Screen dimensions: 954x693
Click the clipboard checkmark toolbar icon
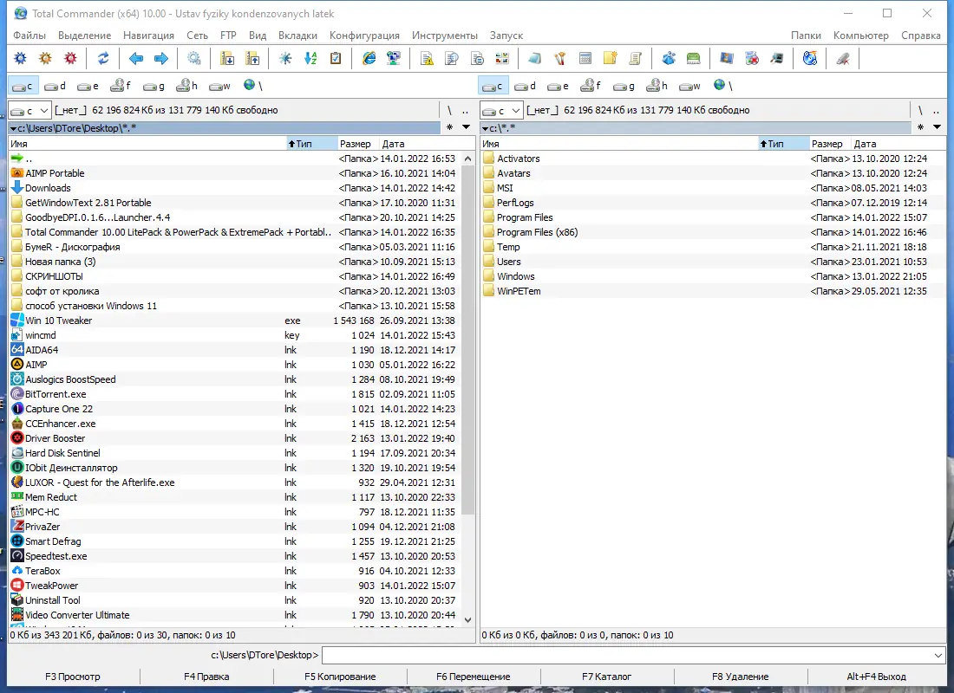[x=336, y=58]
